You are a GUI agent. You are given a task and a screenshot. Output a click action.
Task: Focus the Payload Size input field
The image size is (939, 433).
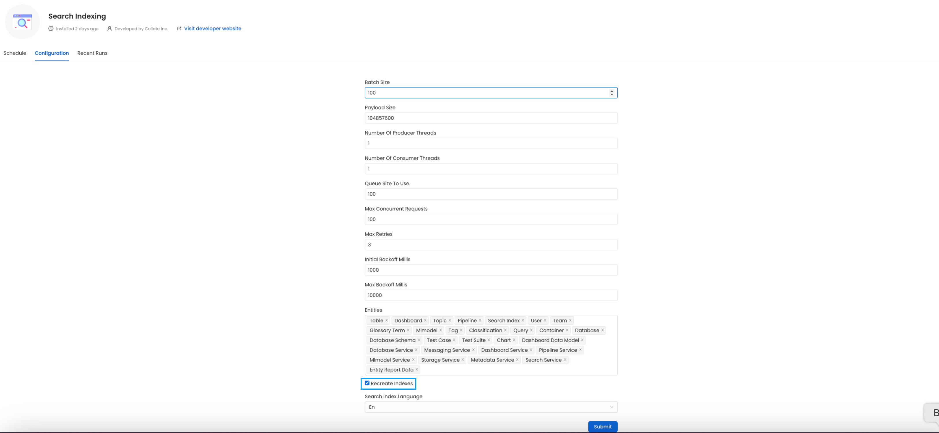click(x=491, y=118)
